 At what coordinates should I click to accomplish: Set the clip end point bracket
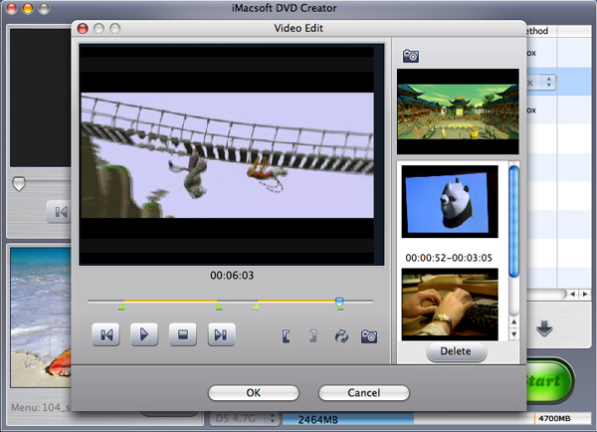pos(312,335)
